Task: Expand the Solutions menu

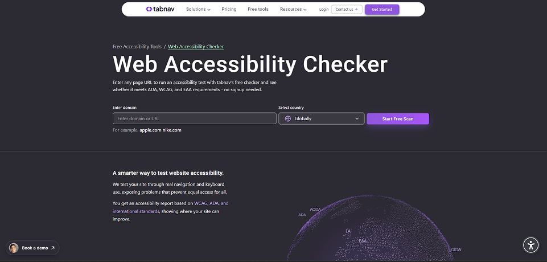Action: (x=198, y=10)
